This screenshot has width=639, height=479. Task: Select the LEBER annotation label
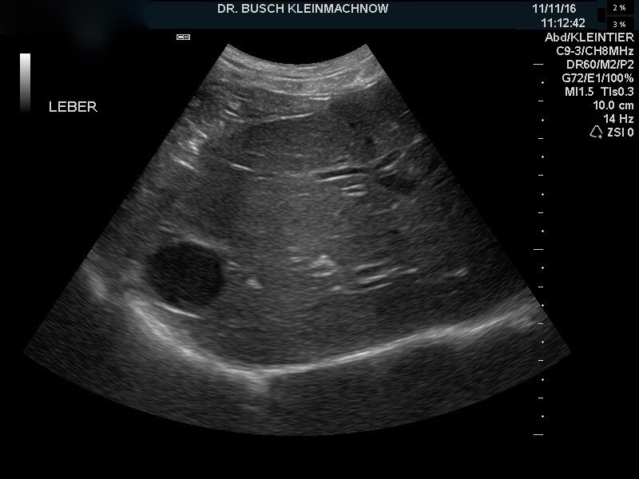tap(73, 107)
